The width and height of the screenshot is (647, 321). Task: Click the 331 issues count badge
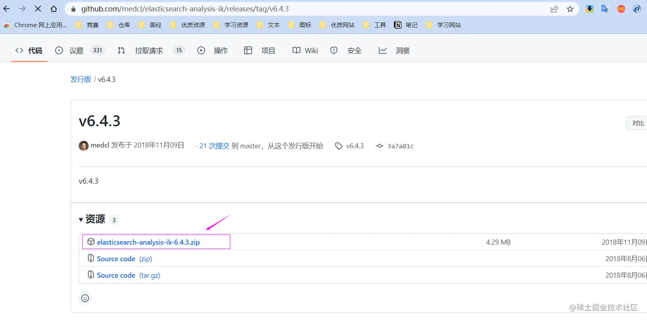98,50
